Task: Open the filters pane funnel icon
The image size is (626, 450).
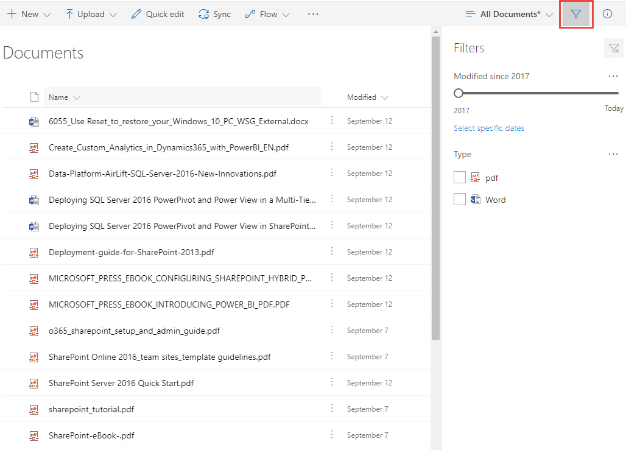Action: (575, 15)
